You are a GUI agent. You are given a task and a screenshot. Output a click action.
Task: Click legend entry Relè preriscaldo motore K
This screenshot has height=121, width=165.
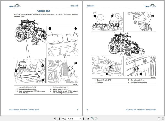point(61,87)
